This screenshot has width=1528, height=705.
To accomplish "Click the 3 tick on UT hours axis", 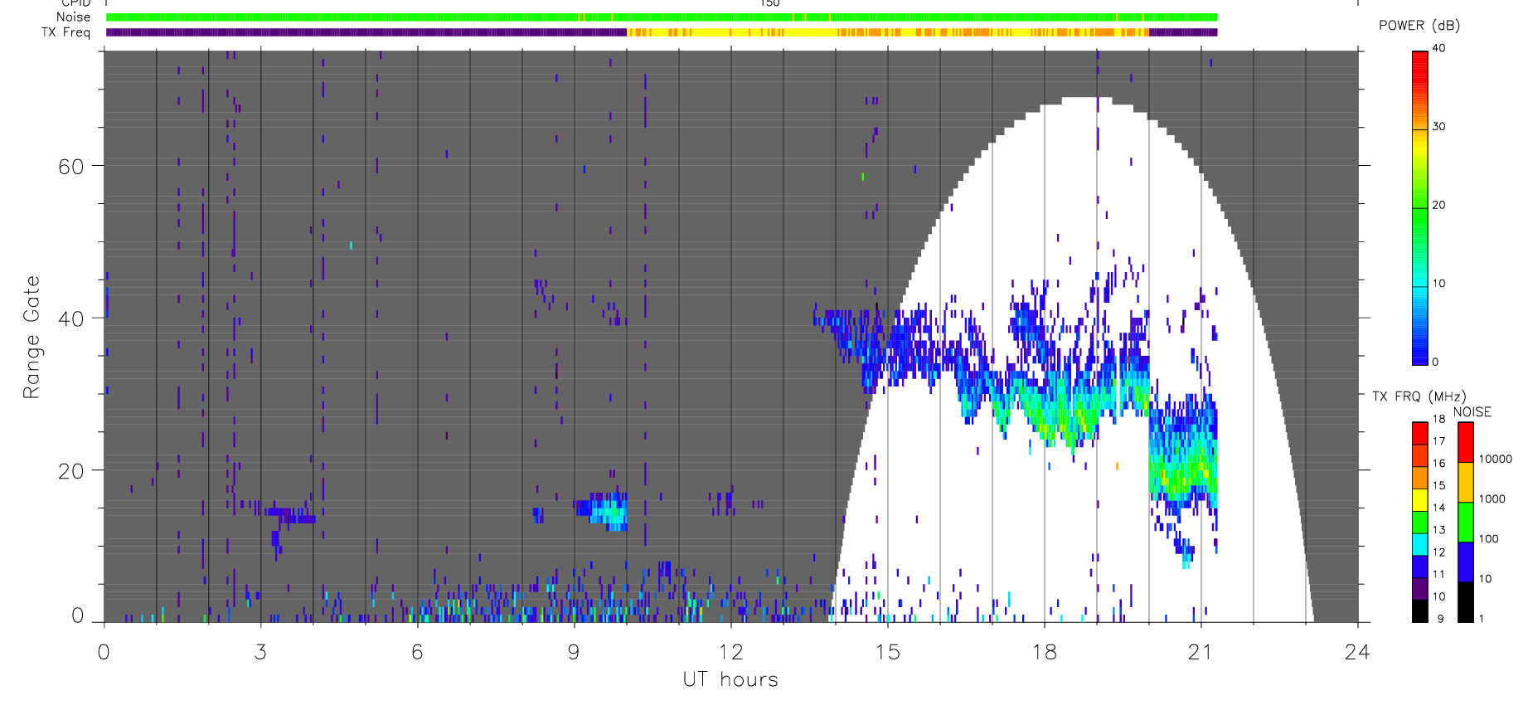I will [x=260, y=653].
